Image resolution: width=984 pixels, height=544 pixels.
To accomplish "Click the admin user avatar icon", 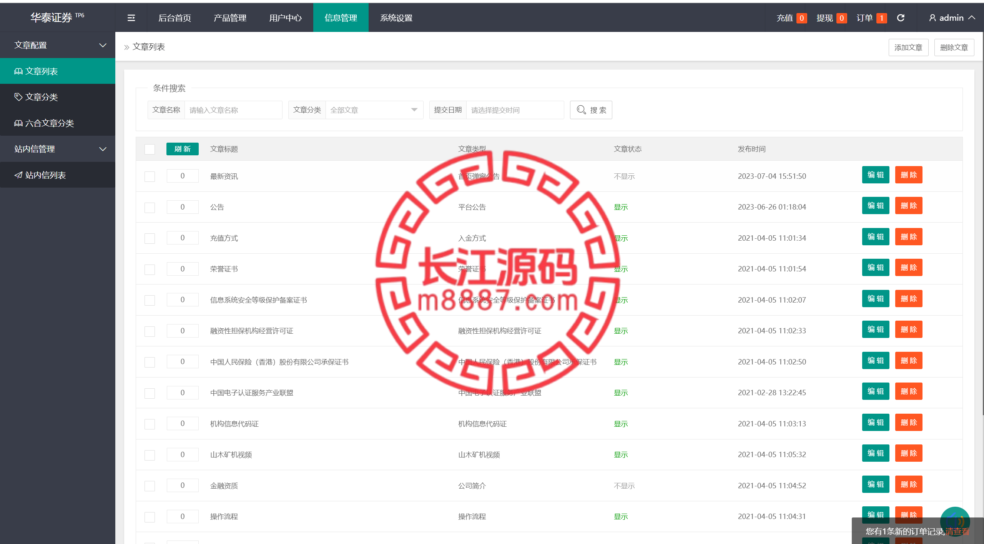I will (x=932, y=18).
